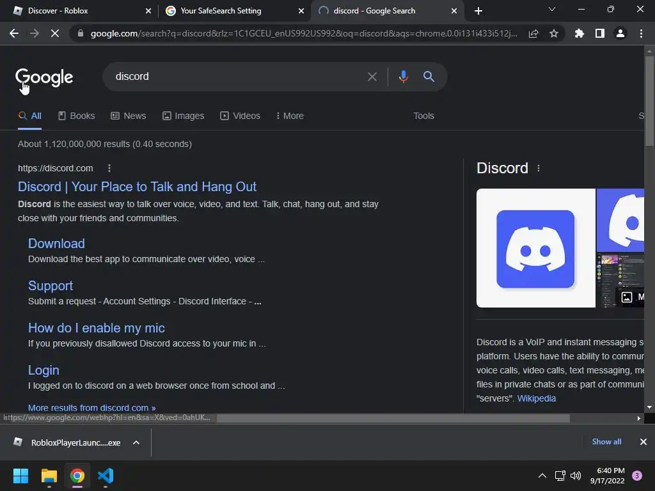The image size is (655, 491).
Task: Click the forward navigation arrow
Action: pyautogui.click(x=35, y=33)
